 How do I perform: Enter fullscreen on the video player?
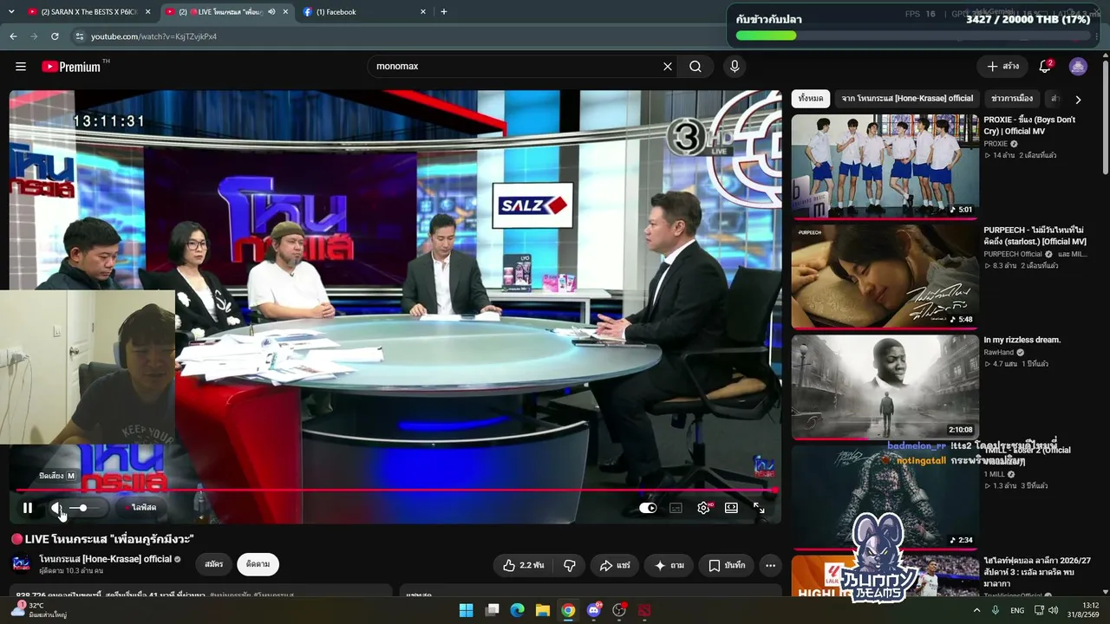[759, 508]
